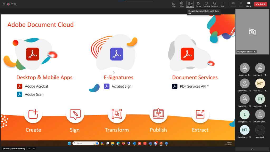270x152 pixels.
Task: Expand the participant gallery chevron at bottom
Action: coord(252,149)
